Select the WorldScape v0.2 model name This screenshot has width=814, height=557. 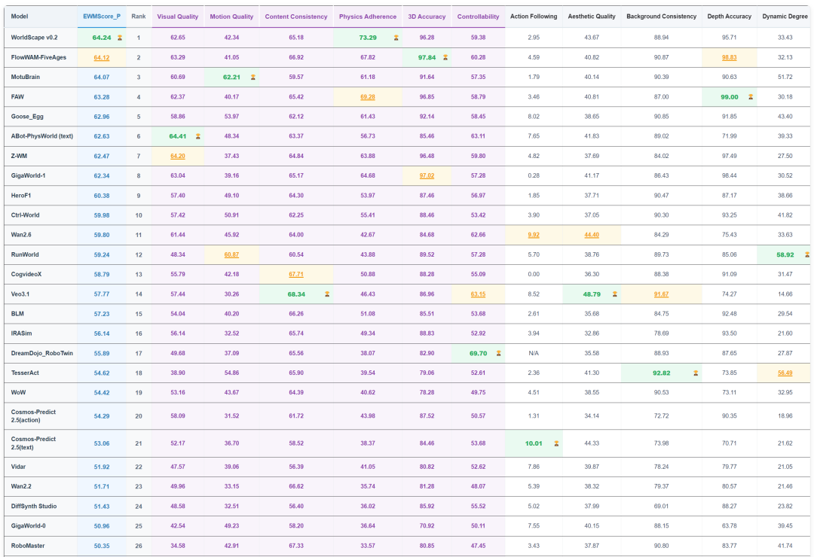coord(34,38)
